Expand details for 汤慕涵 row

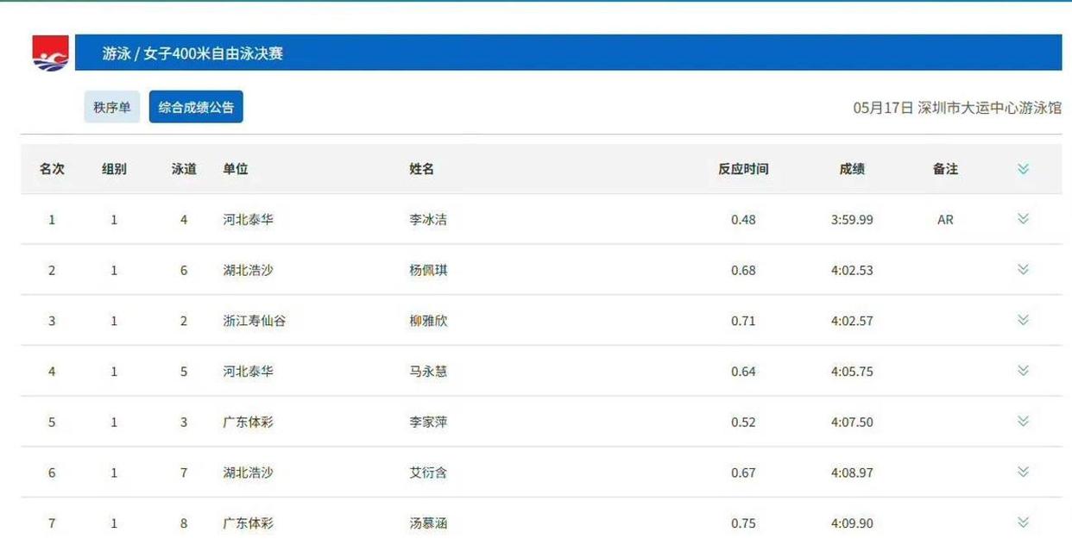click(x=1023, y=523)
